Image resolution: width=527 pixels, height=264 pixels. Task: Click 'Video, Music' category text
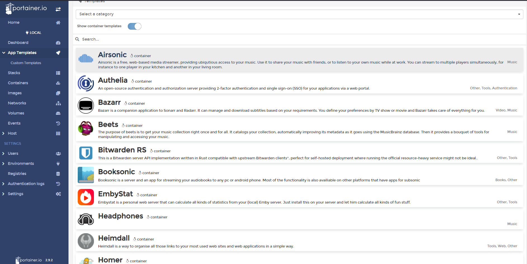[x=506, y=110]
